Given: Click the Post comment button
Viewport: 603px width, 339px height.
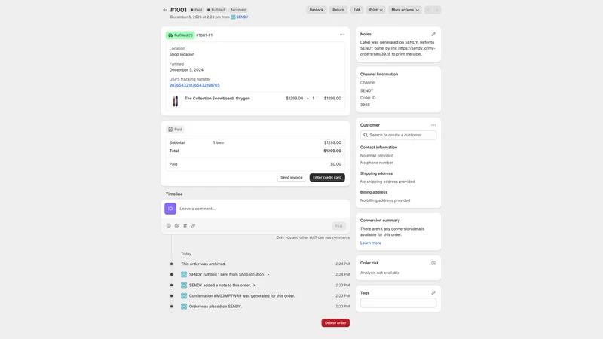Looking at the screenshot, I should pyautogui.click(x=338, y=226).
